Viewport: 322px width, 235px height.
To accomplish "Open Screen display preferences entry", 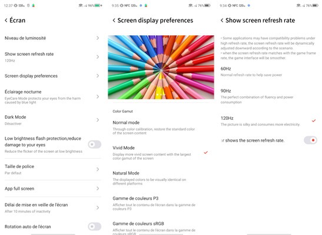I will tap(53, 76).
